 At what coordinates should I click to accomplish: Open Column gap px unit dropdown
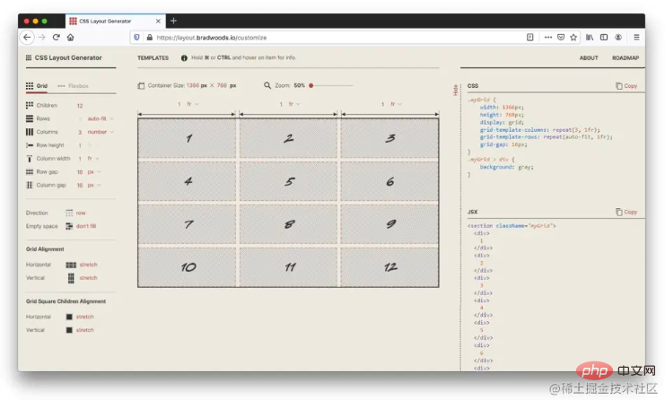[94, 185]
